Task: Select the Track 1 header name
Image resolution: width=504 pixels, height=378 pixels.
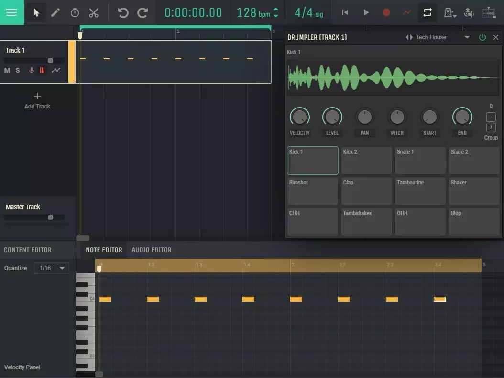Action: (x=15, y=50)
